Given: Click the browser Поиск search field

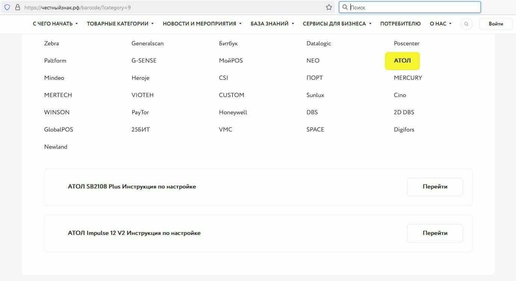Looking at the screenshot, I should coord(410,7).
